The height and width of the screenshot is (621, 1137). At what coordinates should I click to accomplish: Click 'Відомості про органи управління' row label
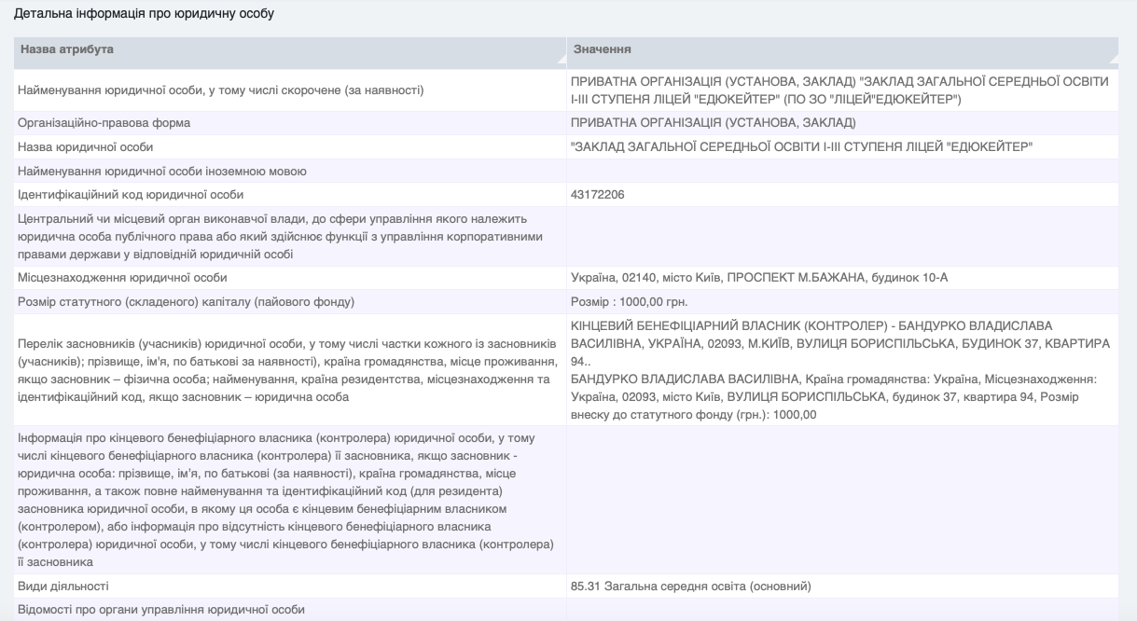coord(161,610)
